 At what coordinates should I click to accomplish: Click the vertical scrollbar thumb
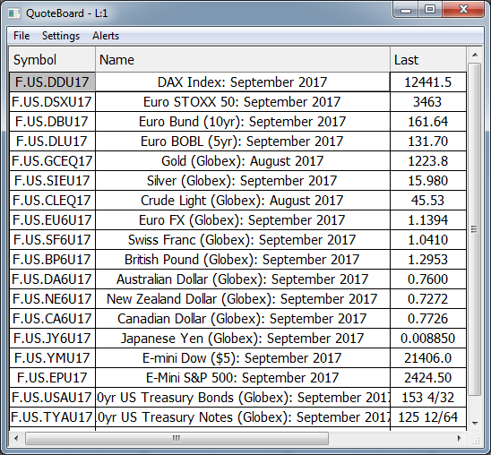tap(475, 229)
